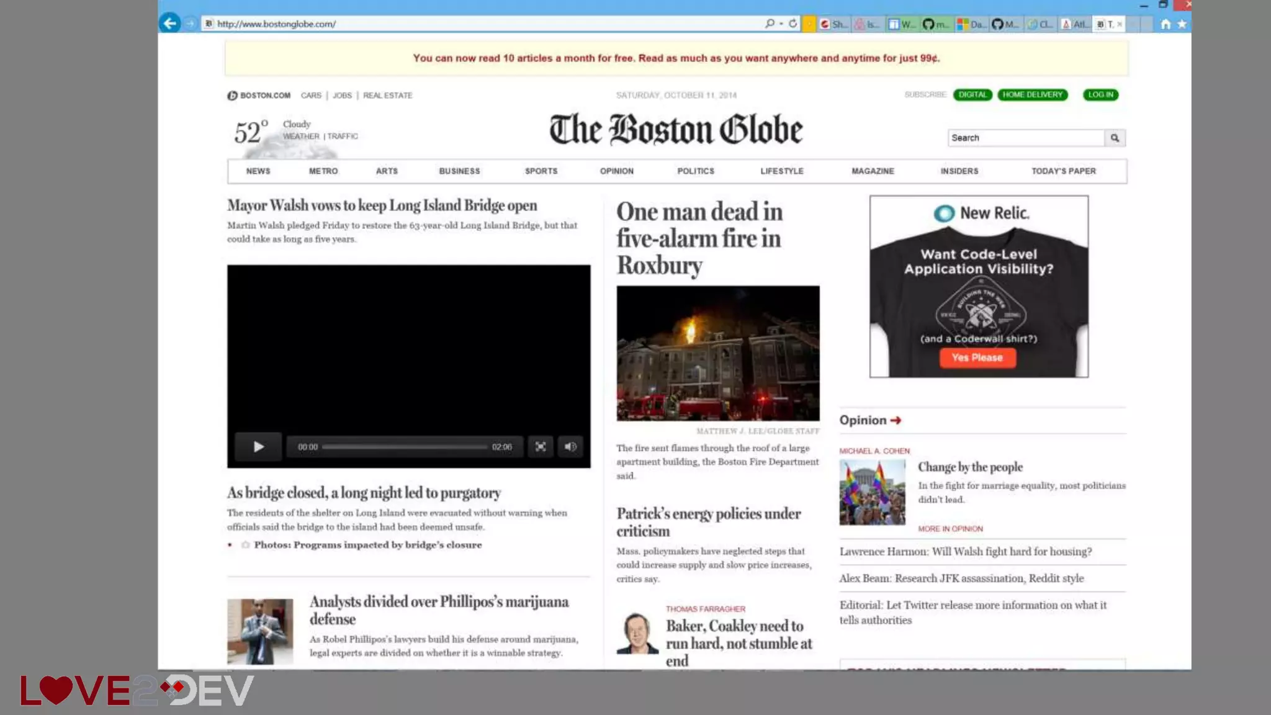Viewport: 1271px width, 715px height.
Task: Click the green DIGITAL subscribe button
Action: (x=972, y=95)
